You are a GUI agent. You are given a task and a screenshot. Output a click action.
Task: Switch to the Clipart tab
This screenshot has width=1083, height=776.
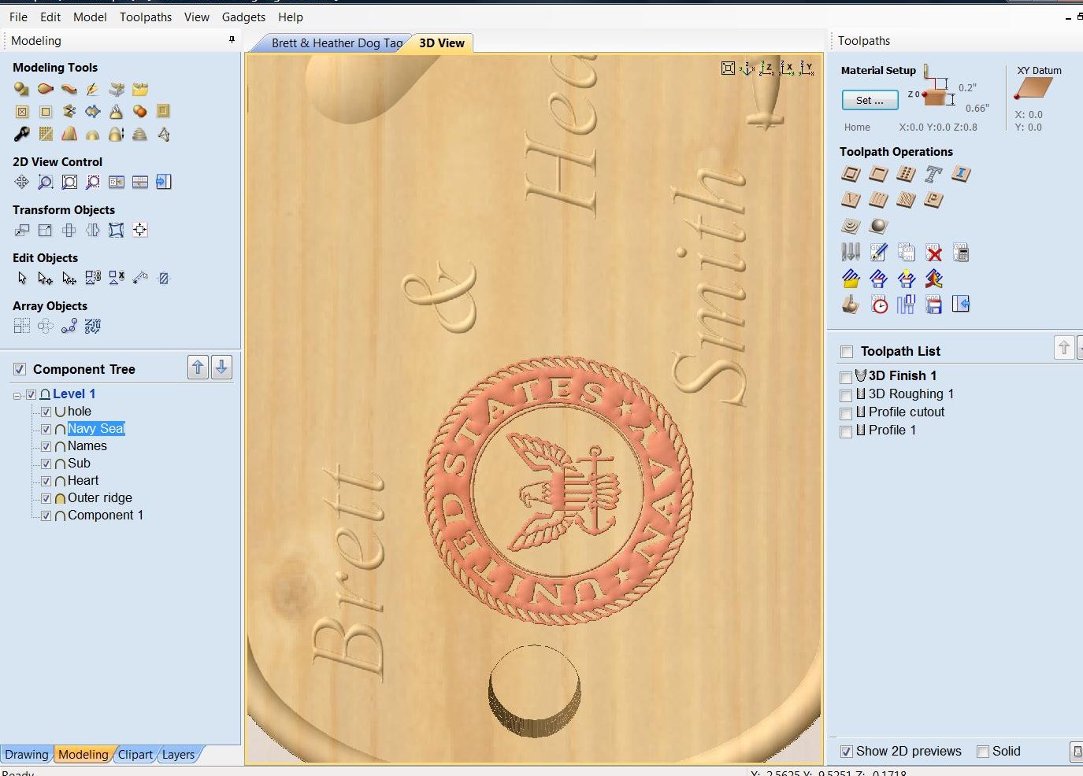(135, 754)
